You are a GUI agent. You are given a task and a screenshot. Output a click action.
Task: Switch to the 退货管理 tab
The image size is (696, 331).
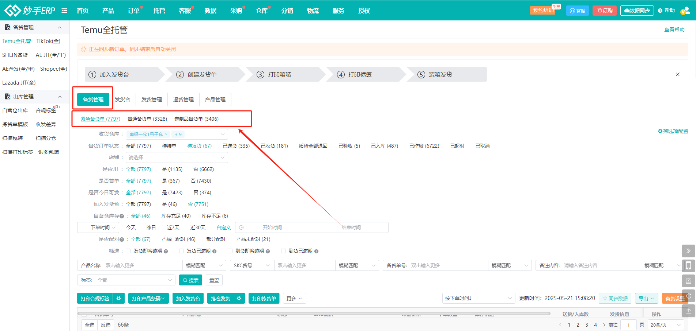point(184,100)
